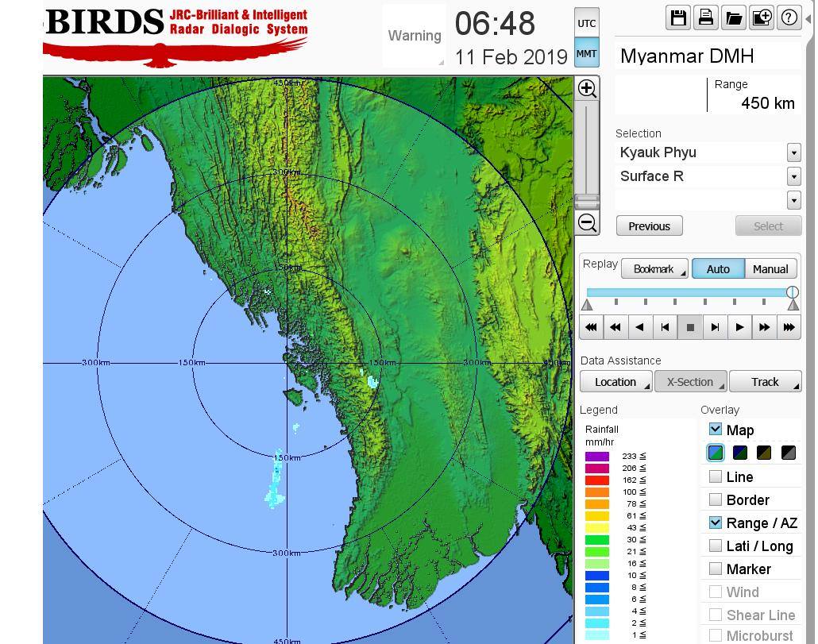
Task: Click the Print icon in top toolbar
Action: coord(705,17)
